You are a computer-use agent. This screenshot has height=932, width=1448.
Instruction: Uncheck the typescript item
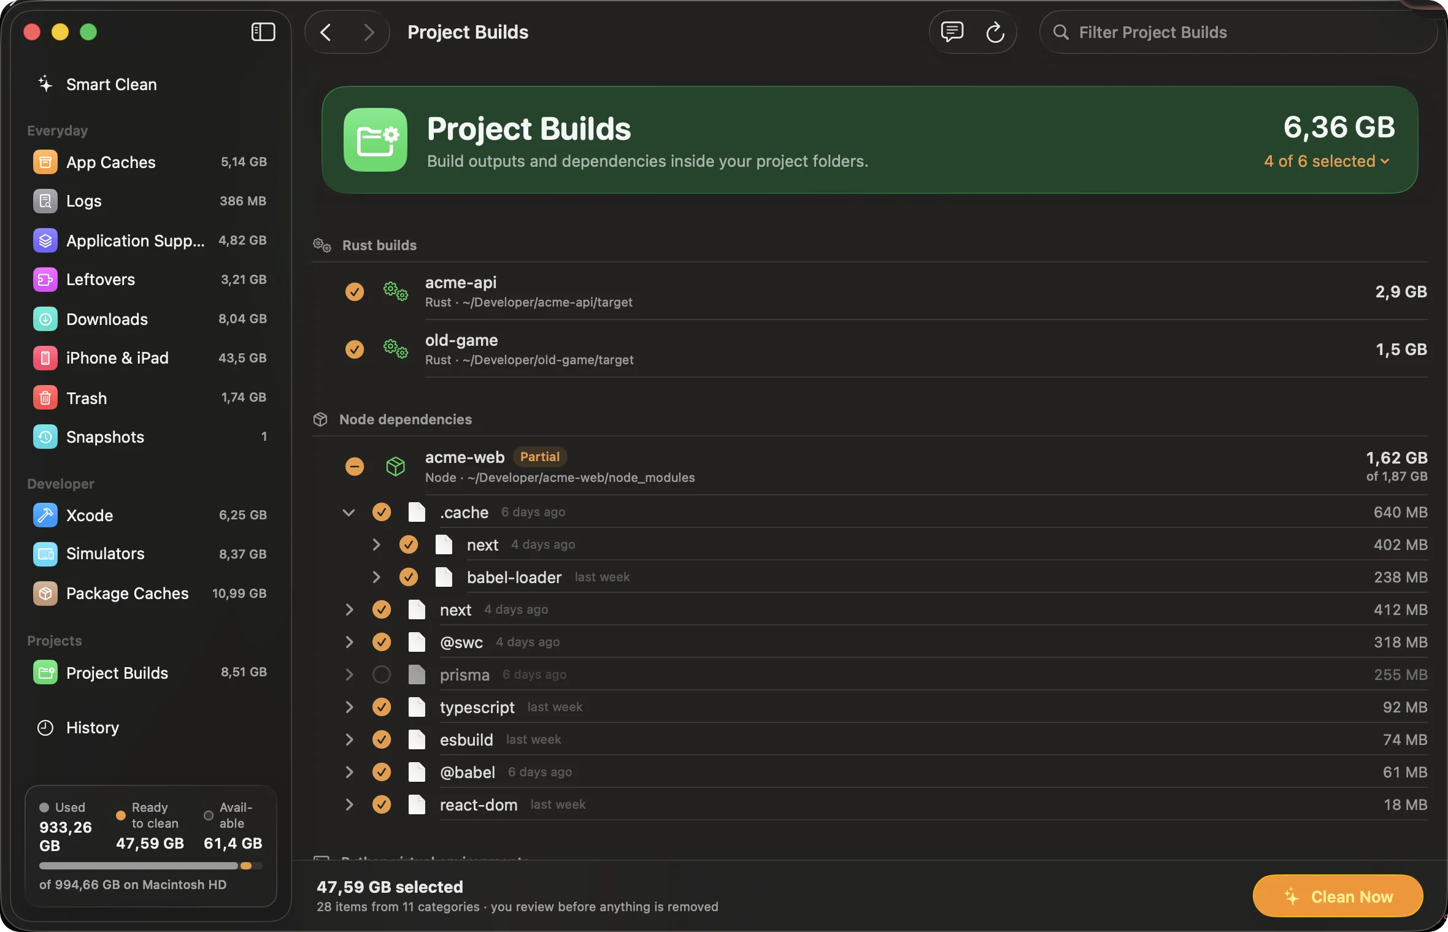(x=381, y=707)
